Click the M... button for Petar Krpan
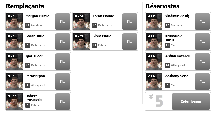This screenshot has height=113, width=212. pyautogui.click(x=63, y=81)
